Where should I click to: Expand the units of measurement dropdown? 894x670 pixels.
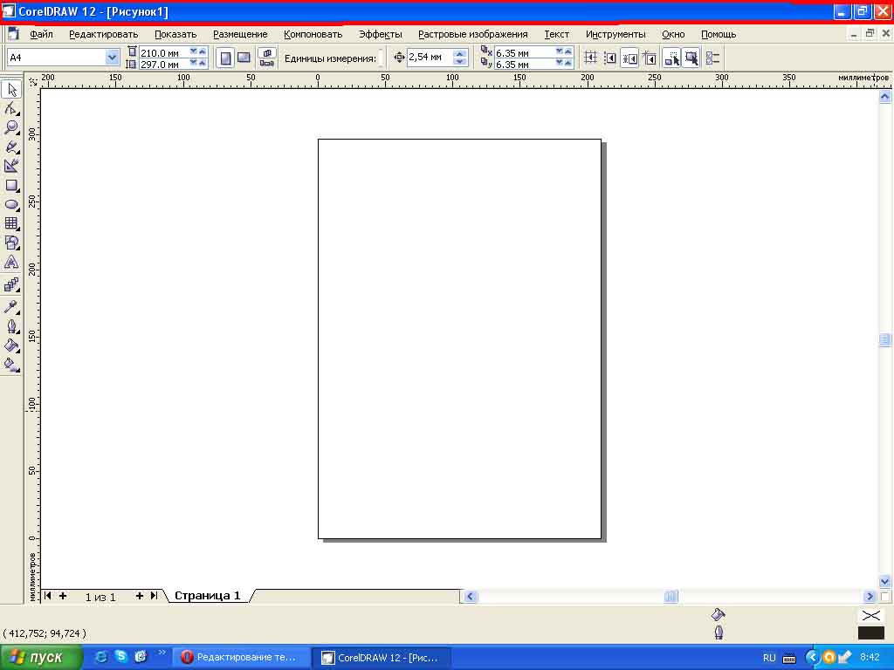[x=381, y=58]
